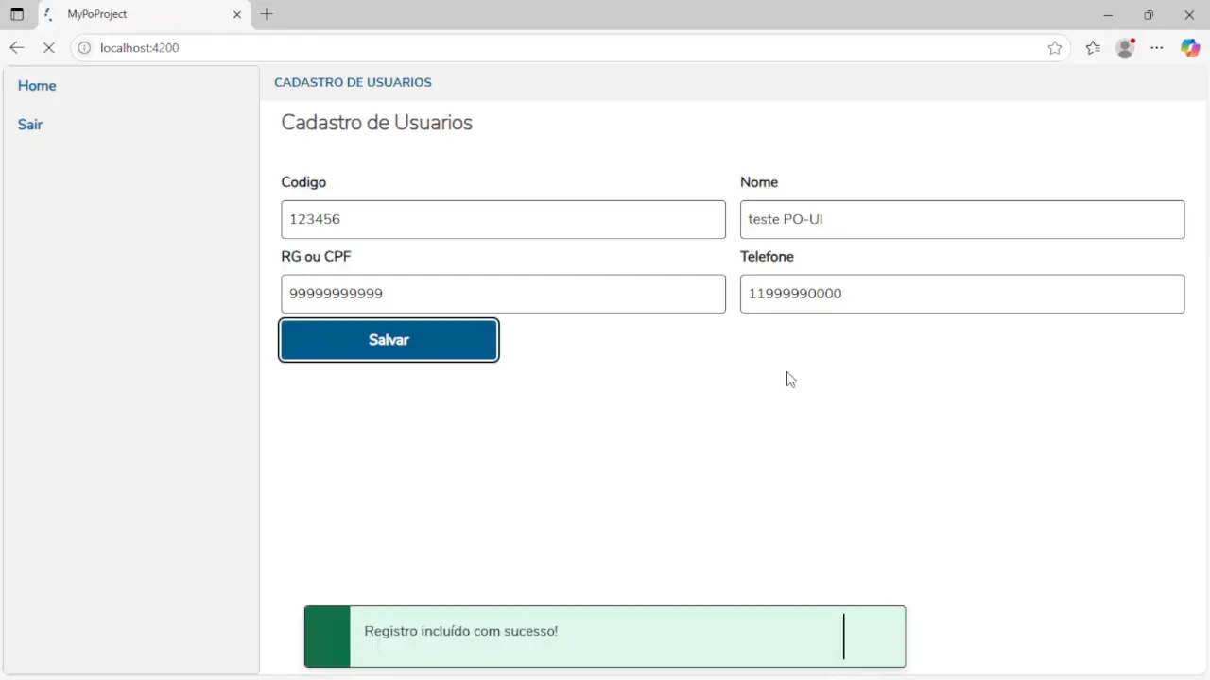Click into the Nome text field
1210x680 pixels.
pos(961,219)
